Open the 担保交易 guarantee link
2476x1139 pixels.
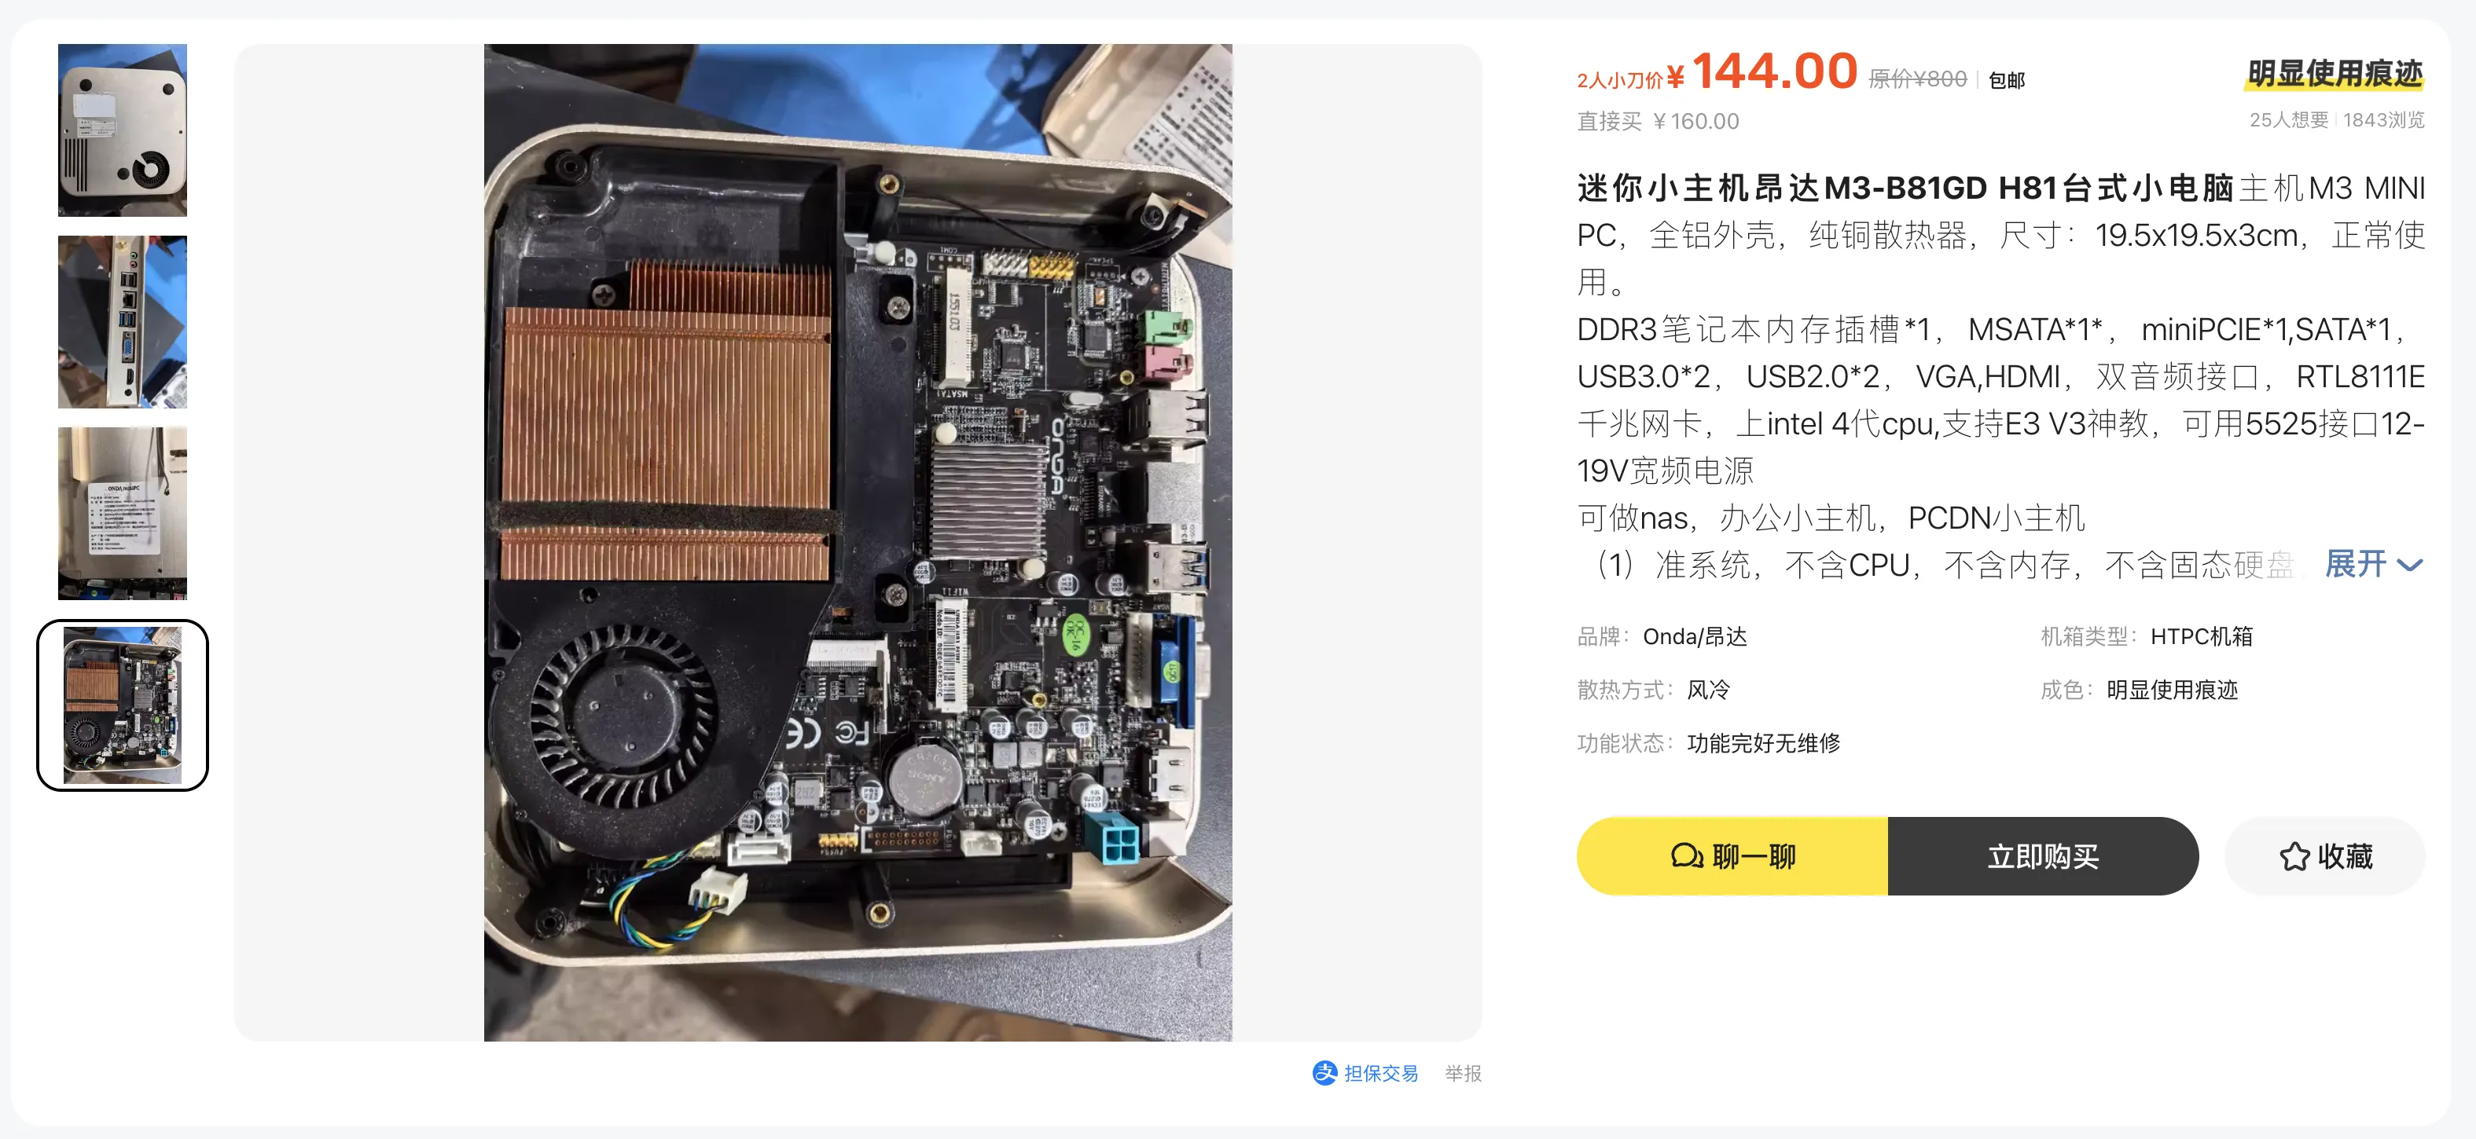pyautogui.click(x=1380, y=1073)
